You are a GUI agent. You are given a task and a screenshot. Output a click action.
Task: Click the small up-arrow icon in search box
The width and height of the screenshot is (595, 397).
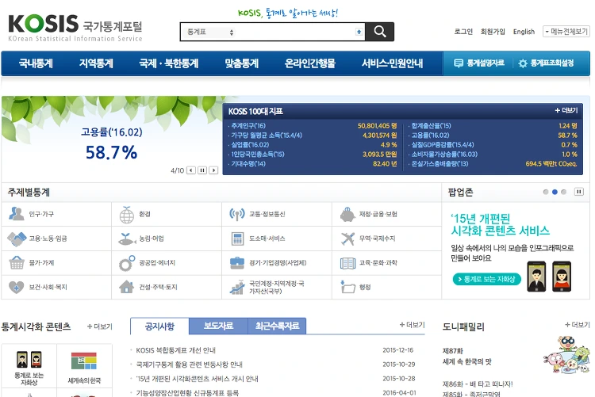359,32
